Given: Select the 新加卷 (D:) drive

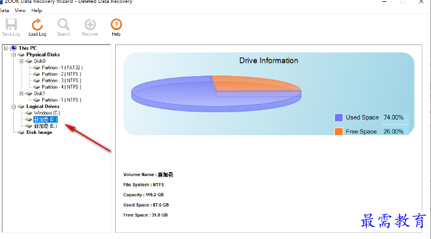Looking at the screenshot, I should pos(45,119).
